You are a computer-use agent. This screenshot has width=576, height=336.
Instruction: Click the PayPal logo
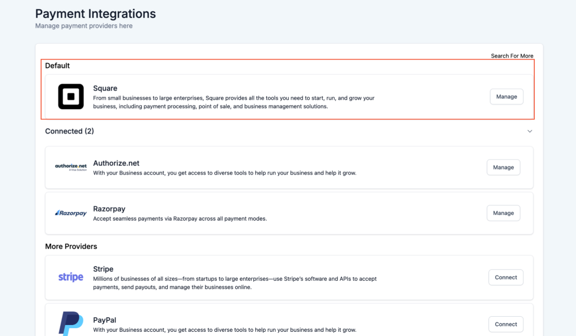click(71, 323)
